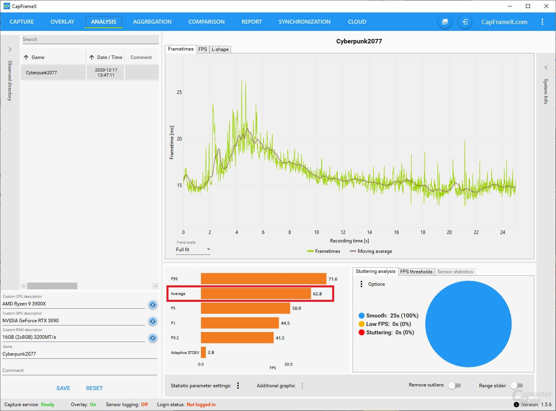Screen dimensions: 556x411
Task: Click the Comment input field
Action: pos(79,370)
